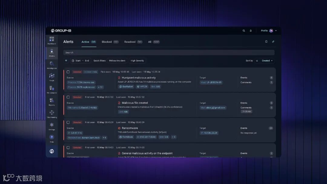
Task: Open the Ransomware alert title
Action: click(130, 128)
